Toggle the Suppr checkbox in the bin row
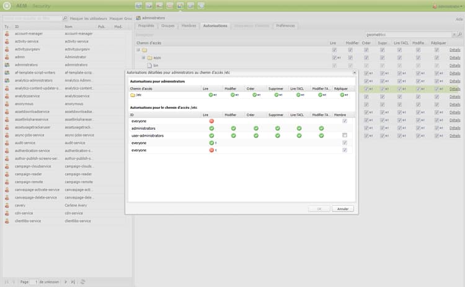 click(x=383, y=66)
